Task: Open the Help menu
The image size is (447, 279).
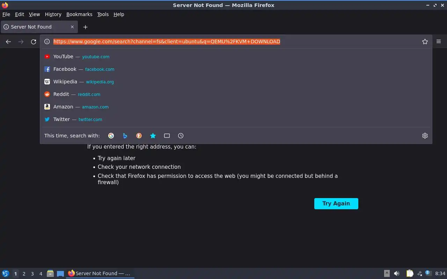Action: (119, 14)
